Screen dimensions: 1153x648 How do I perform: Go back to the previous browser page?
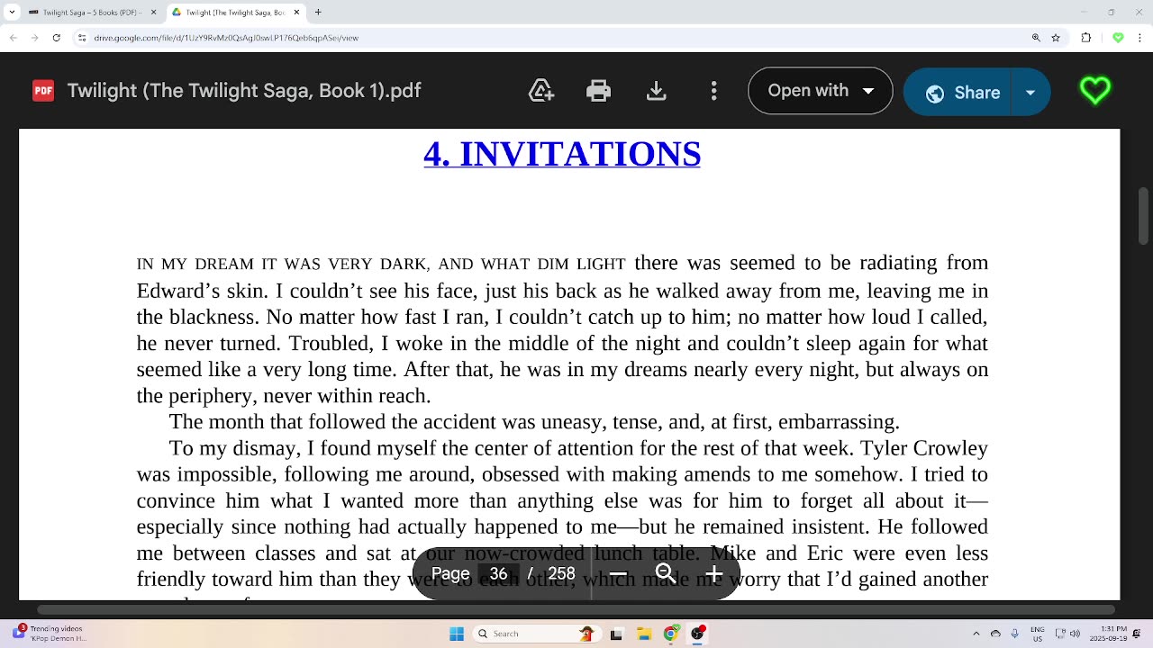[x=13, y=38]
